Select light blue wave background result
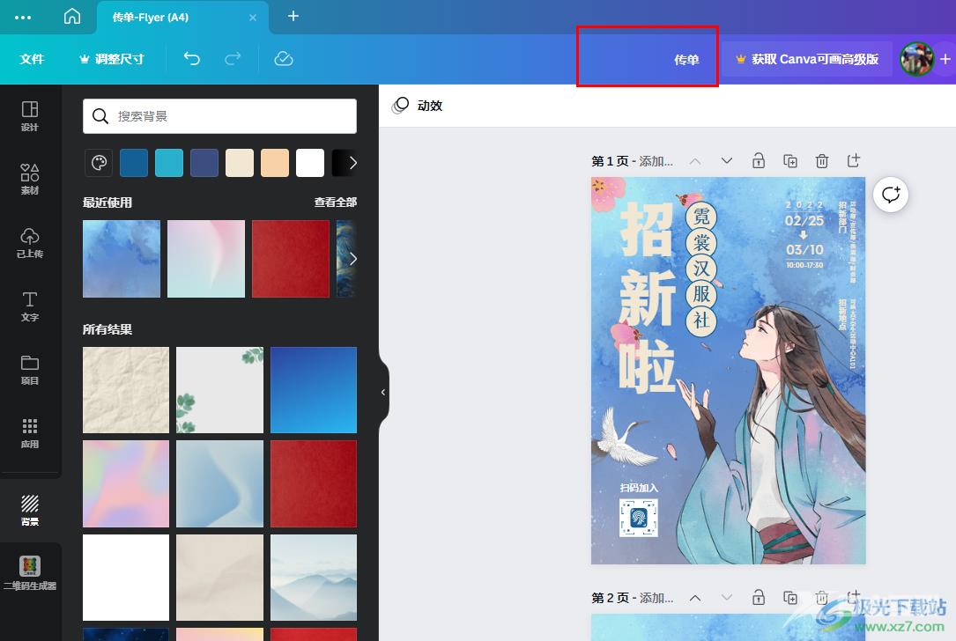The height and width of the screenshot is (641, 956). click(219, 483)
